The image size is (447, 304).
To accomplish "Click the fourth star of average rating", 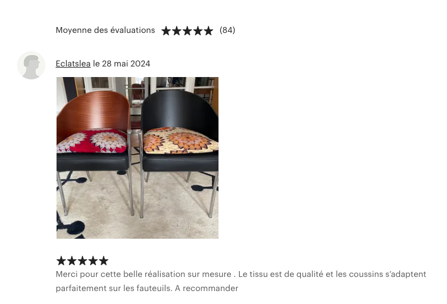I will tap(197, 31).
